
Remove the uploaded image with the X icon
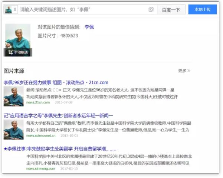(x=15, y=10)
